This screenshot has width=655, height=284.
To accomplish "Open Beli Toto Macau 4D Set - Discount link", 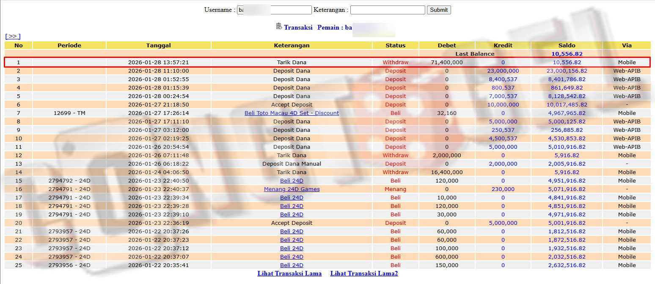I will pyautogui.click(x=292, y=113).
